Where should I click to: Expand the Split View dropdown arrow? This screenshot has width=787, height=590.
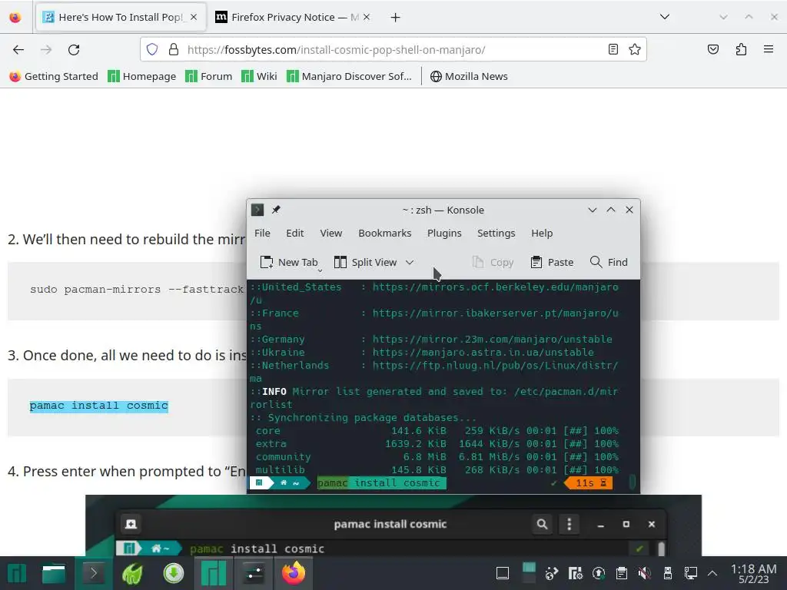[410, 263]
